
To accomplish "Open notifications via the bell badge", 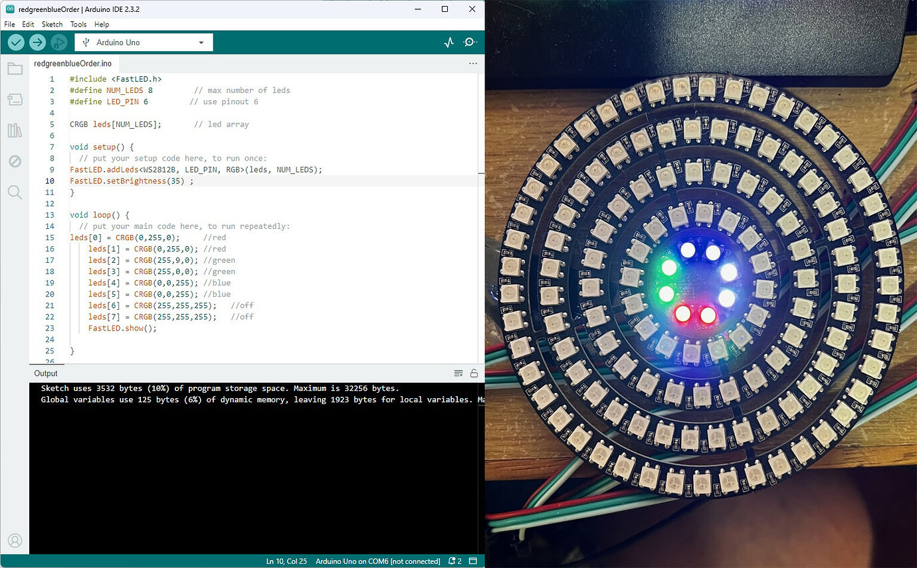I will [454, 561].
